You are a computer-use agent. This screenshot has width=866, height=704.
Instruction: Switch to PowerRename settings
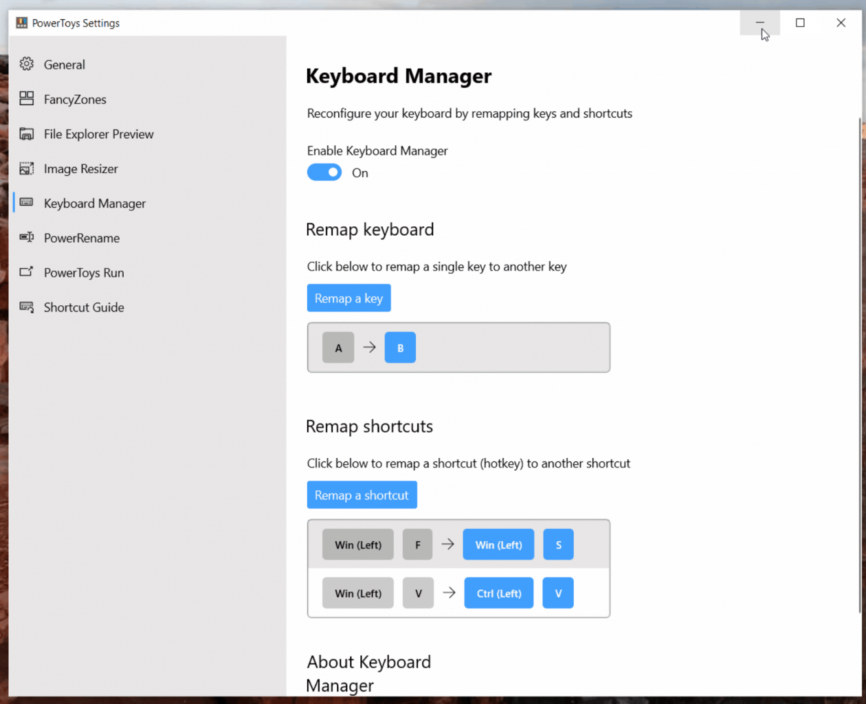pyautogui.click(x=82, y=238)
